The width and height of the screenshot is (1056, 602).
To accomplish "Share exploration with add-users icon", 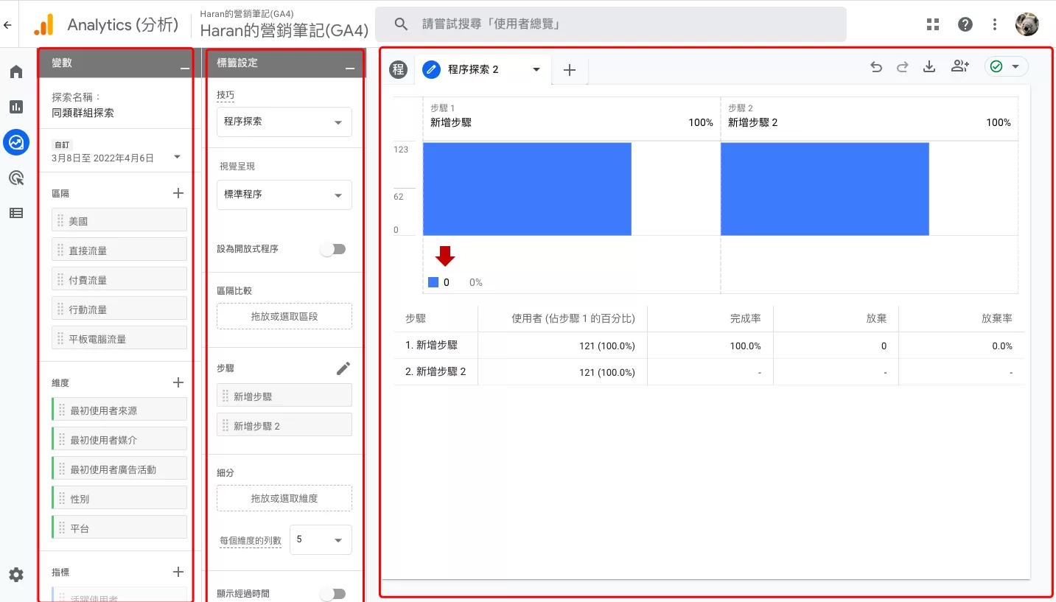I will 959,66.
